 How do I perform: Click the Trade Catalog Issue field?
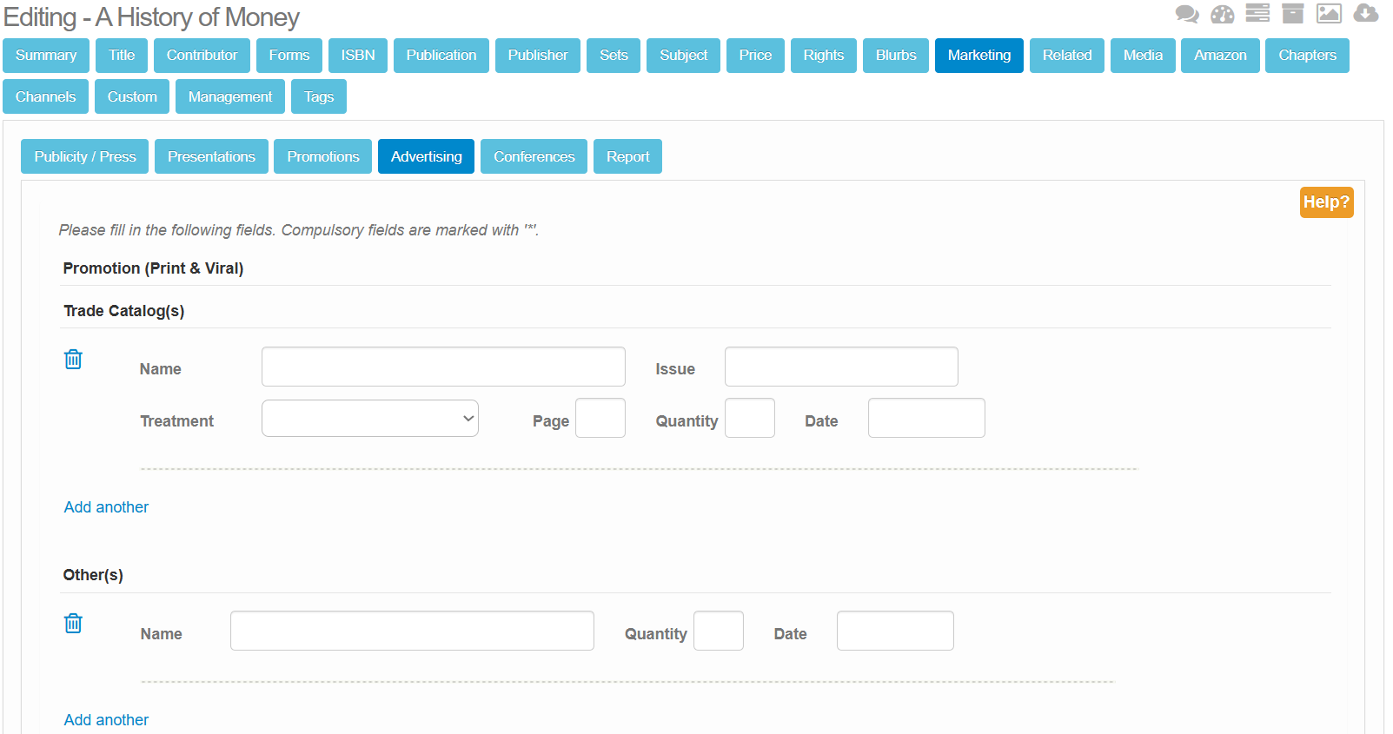pyautogui.click(x=840, y=367)
